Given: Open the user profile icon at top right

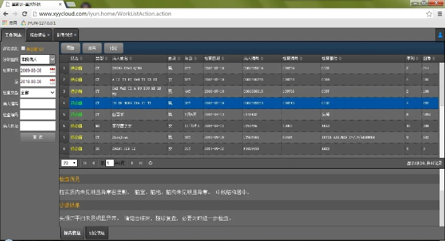Looking at the screenshot, I should point(440,35).
